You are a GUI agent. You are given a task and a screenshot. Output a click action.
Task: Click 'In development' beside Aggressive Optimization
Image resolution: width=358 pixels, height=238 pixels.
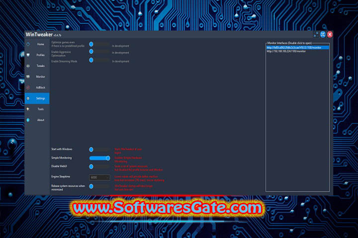coord(120,53)
